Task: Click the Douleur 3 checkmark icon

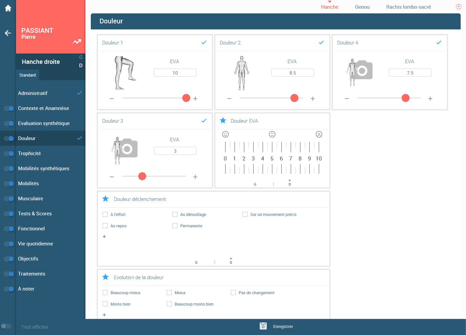Action: tap(204, 121)
